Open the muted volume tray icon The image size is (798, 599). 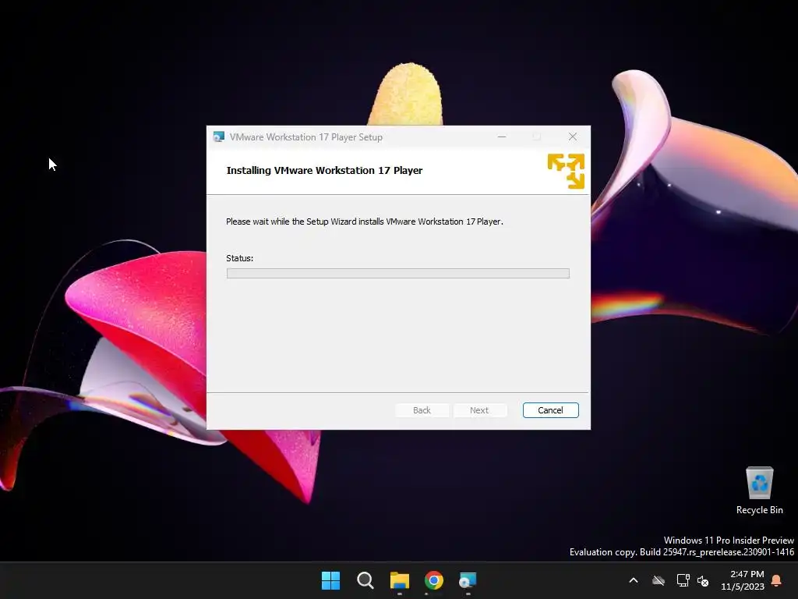coord(703,580)
